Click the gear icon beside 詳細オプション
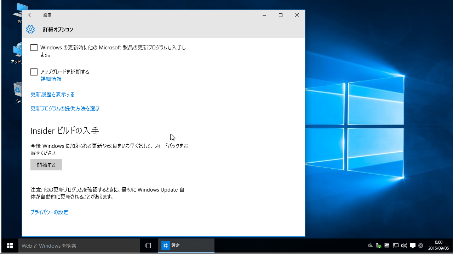Viewport: 453px width, 254px height. 30,29
